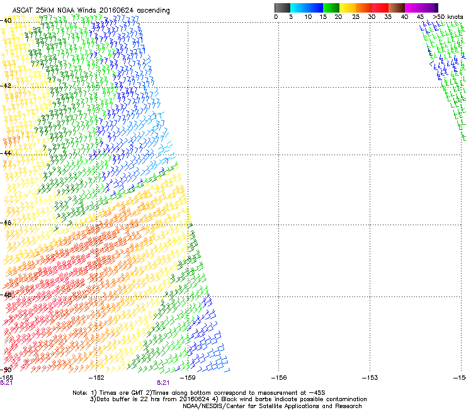
Task: Click the '-40' latitude label
Action: click(6, 21)
